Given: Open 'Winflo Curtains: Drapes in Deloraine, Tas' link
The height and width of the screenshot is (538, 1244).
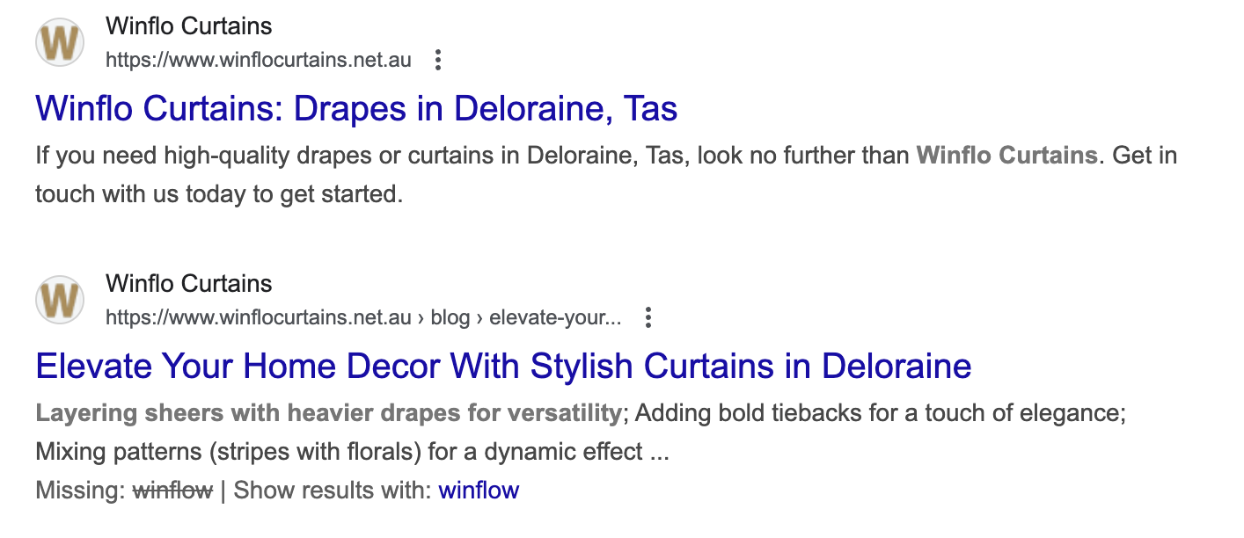Looking at the screenshot, I should tap(356, 108).
